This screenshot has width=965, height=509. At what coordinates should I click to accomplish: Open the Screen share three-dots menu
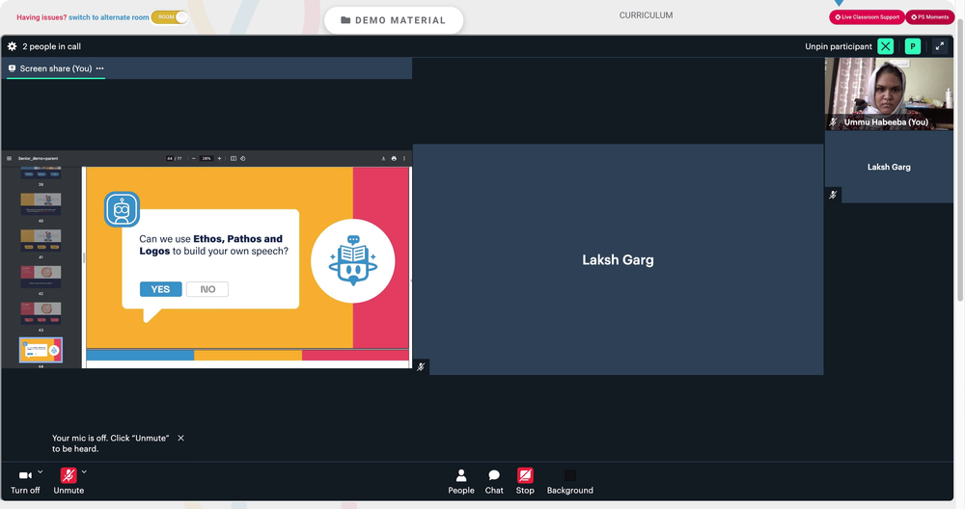[x=99, y=68]
